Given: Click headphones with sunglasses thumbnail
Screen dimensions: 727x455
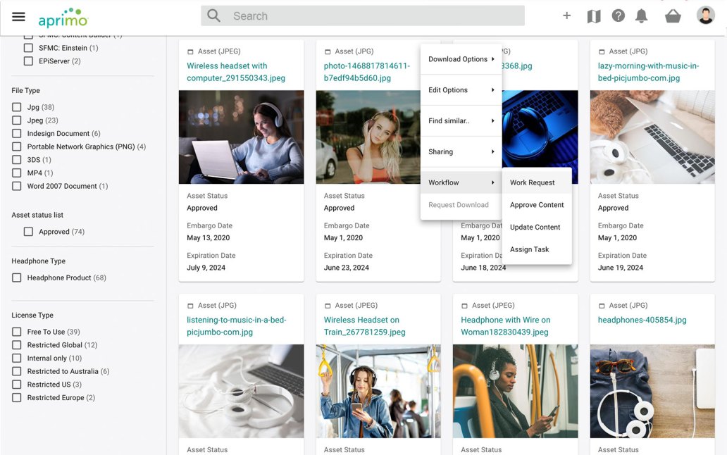Looking at the screenshot, I should pos(652,391).
